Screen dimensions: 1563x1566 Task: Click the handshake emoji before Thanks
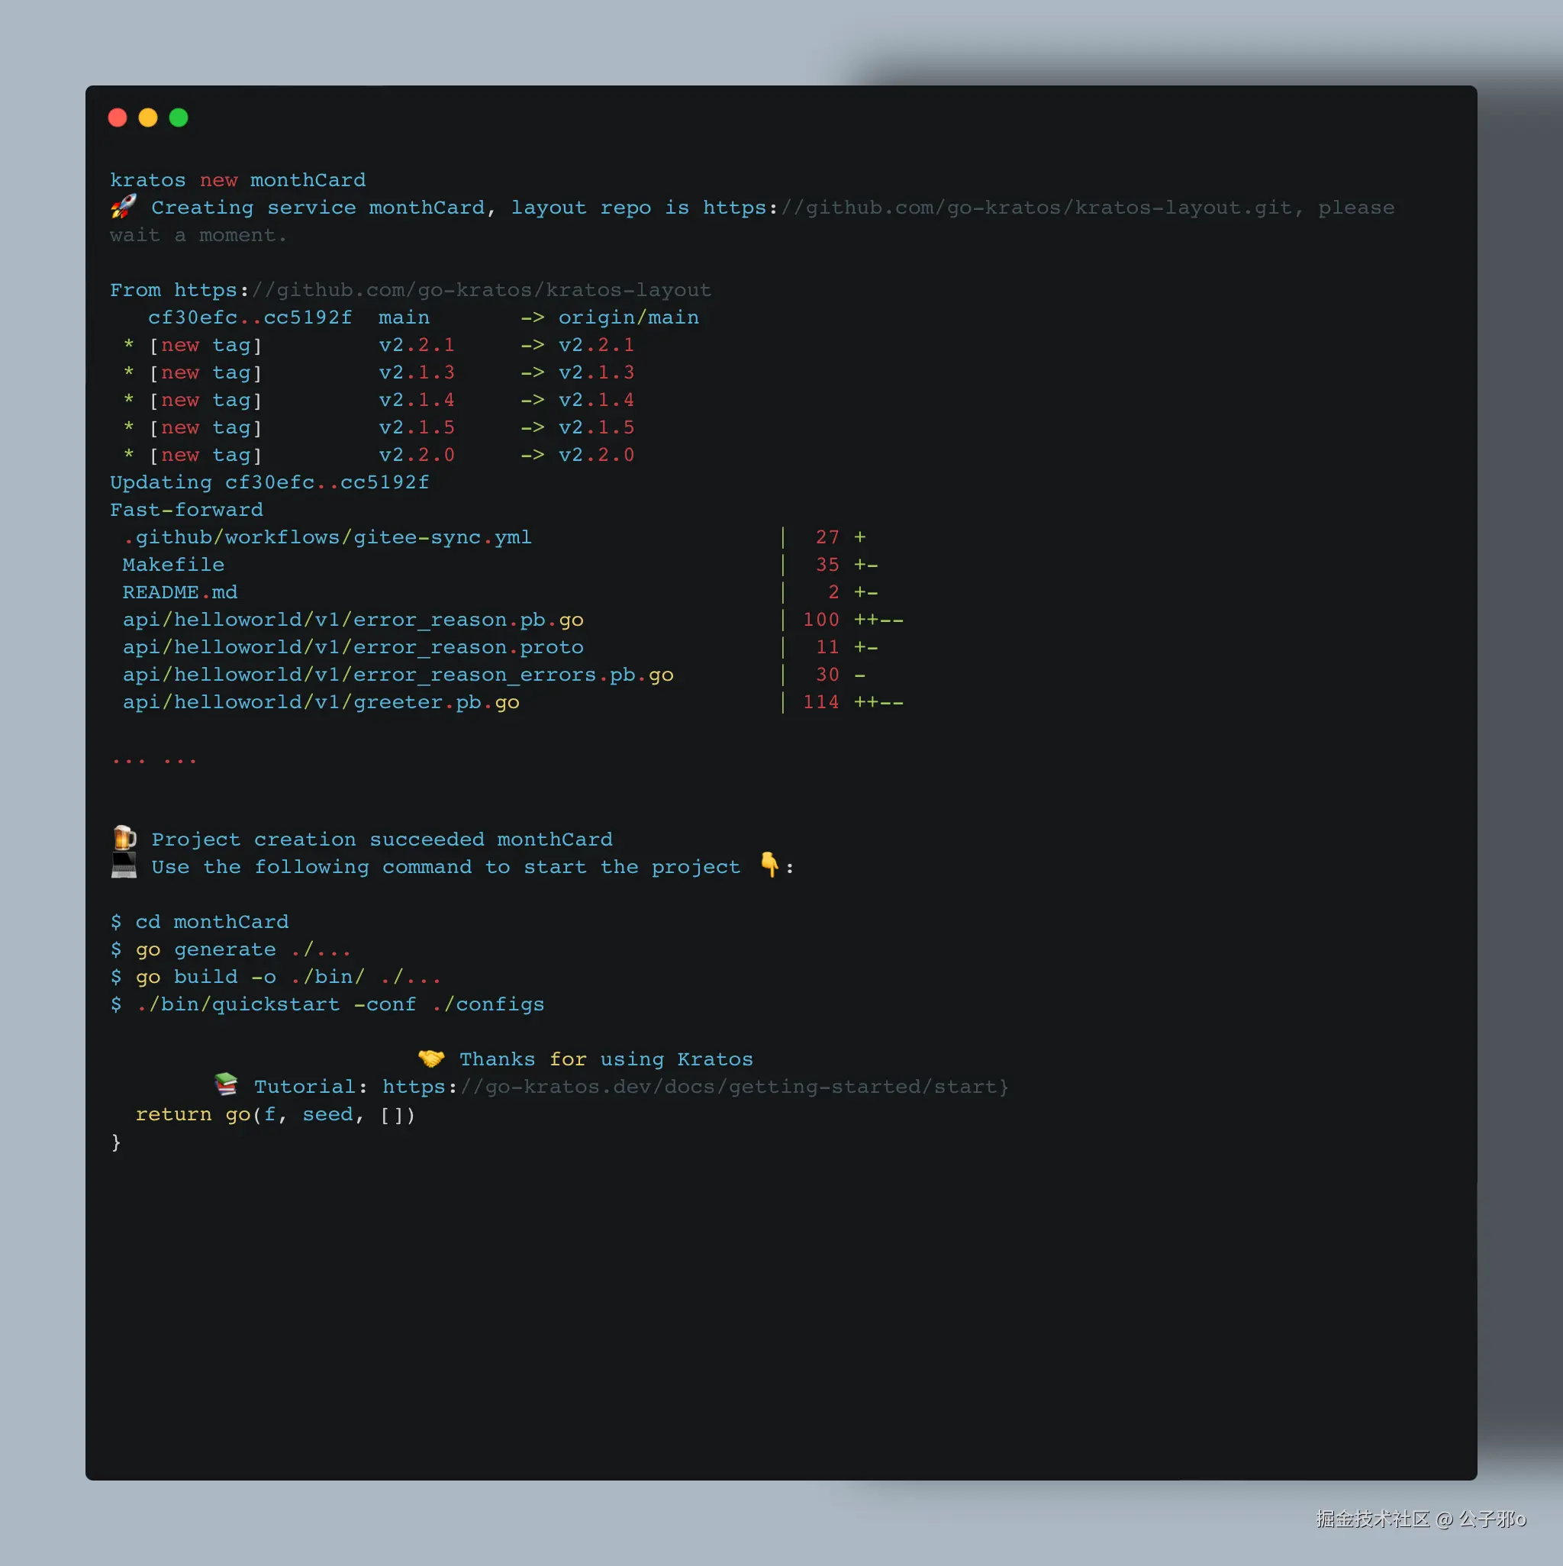coord(431,1058)
